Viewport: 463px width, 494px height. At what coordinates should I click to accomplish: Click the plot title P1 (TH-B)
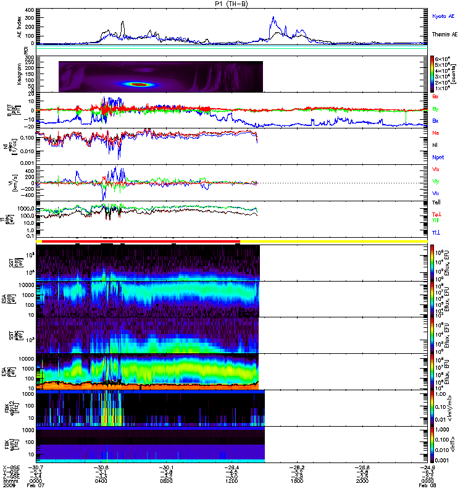(231, 4)
